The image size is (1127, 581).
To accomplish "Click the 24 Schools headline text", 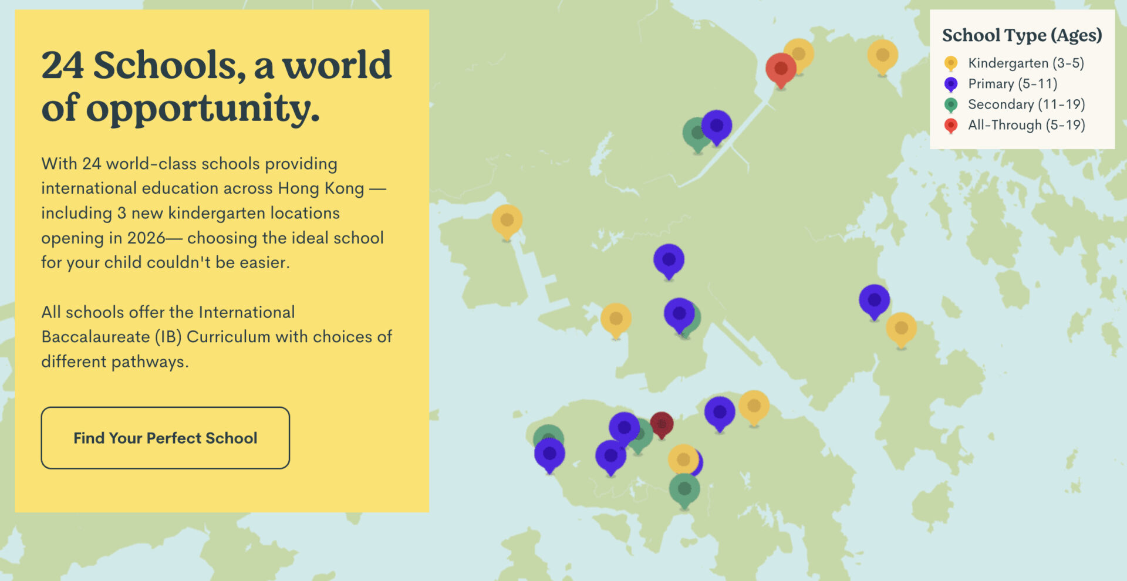I will point(216,86).
